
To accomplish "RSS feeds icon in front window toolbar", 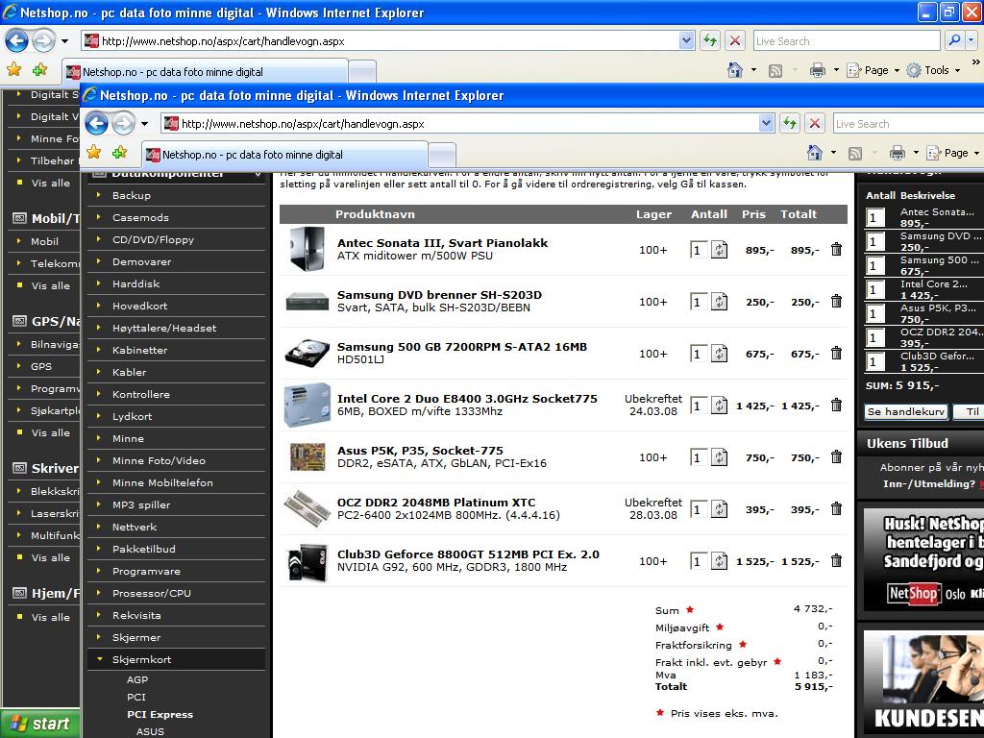I will [854, 153].
